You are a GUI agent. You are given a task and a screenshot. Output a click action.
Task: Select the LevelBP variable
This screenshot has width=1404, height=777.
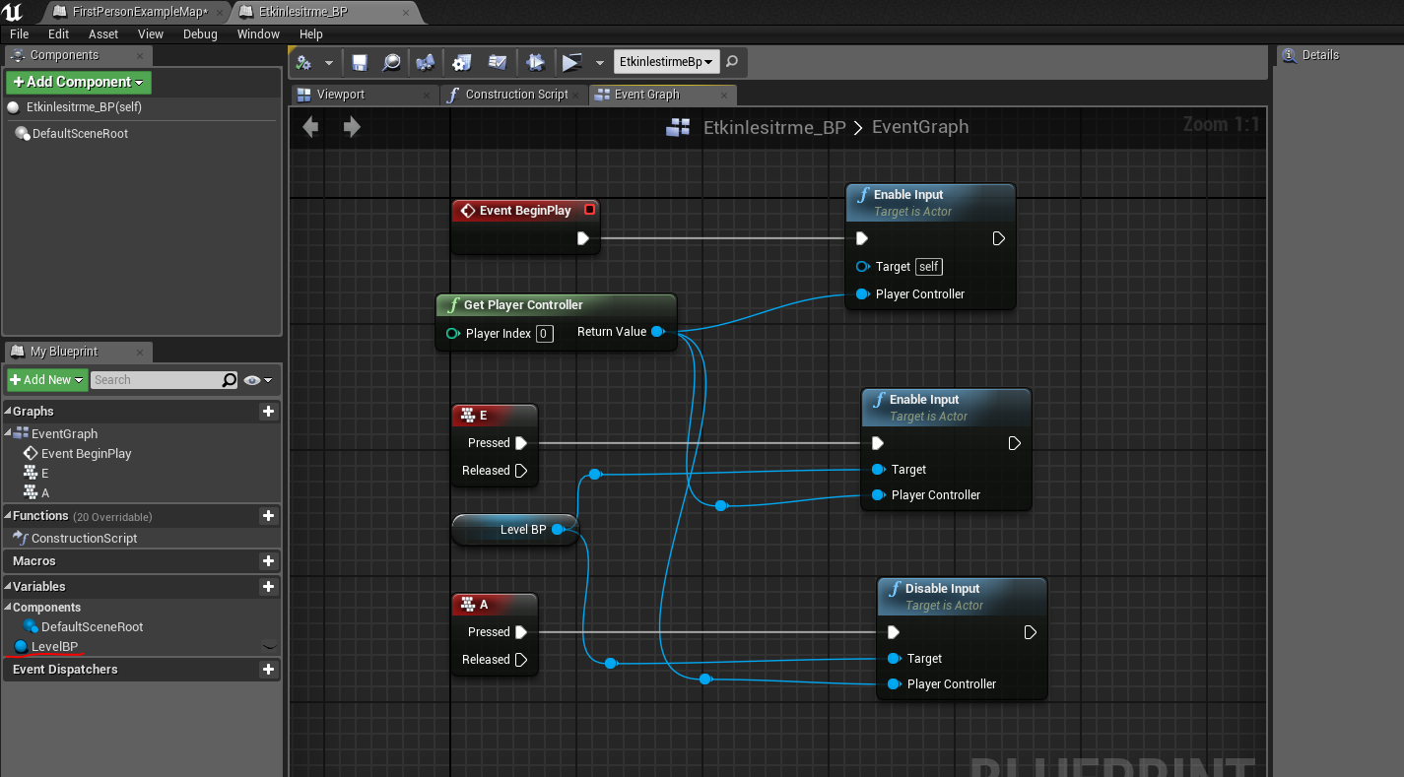54,647
